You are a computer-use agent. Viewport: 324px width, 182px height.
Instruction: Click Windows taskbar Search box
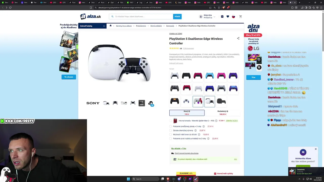(x=146, y=179)
